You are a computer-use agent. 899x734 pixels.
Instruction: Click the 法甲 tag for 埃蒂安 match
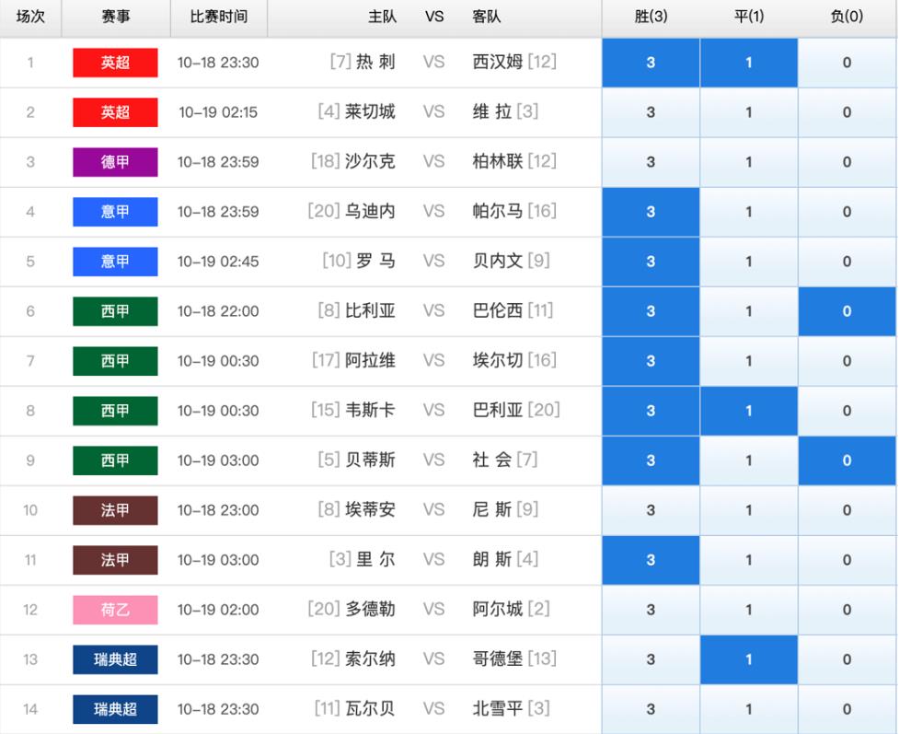pos(115,510)
